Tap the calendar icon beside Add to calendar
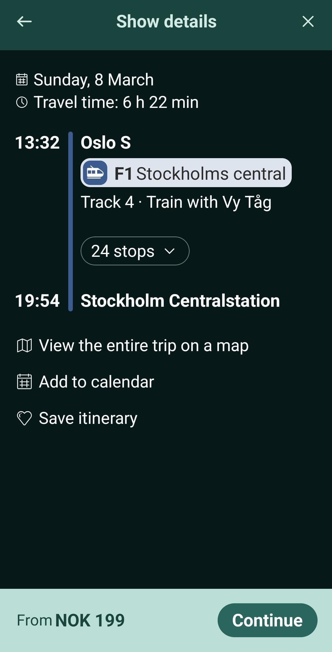 pos(24,382)
